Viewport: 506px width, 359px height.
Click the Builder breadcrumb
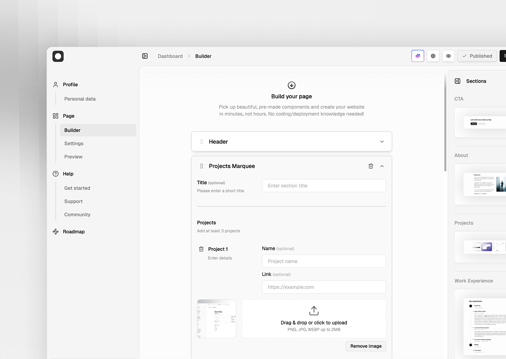tap(203, 56)
